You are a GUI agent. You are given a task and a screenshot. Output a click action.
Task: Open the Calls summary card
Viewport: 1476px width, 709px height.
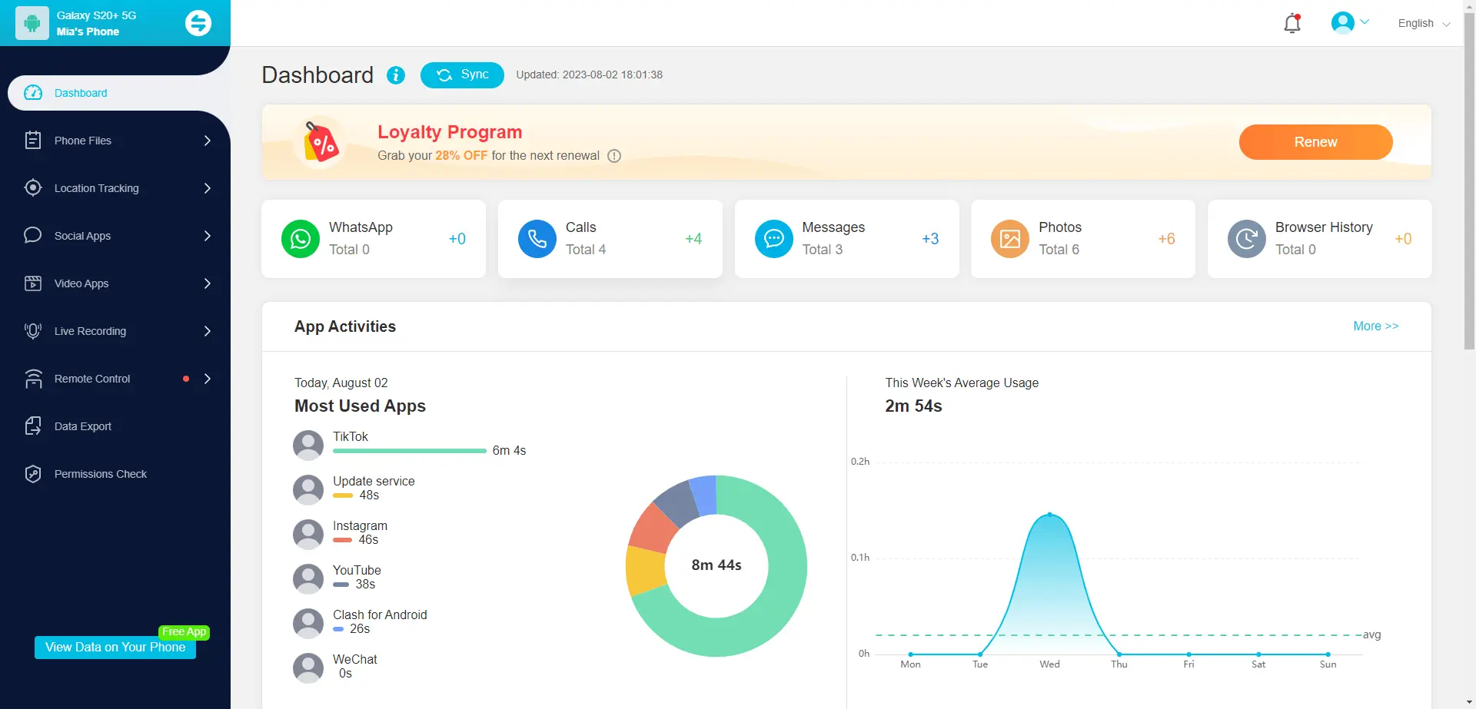point(610,239)
